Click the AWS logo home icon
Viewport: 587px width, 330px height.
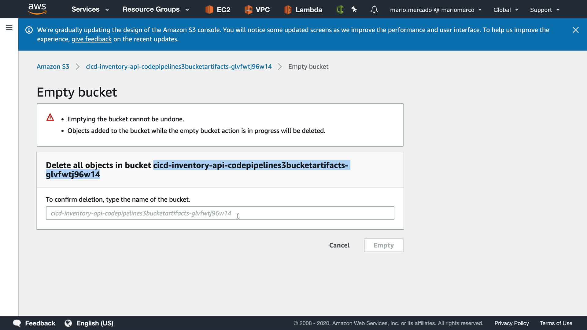tap(37, 9)
